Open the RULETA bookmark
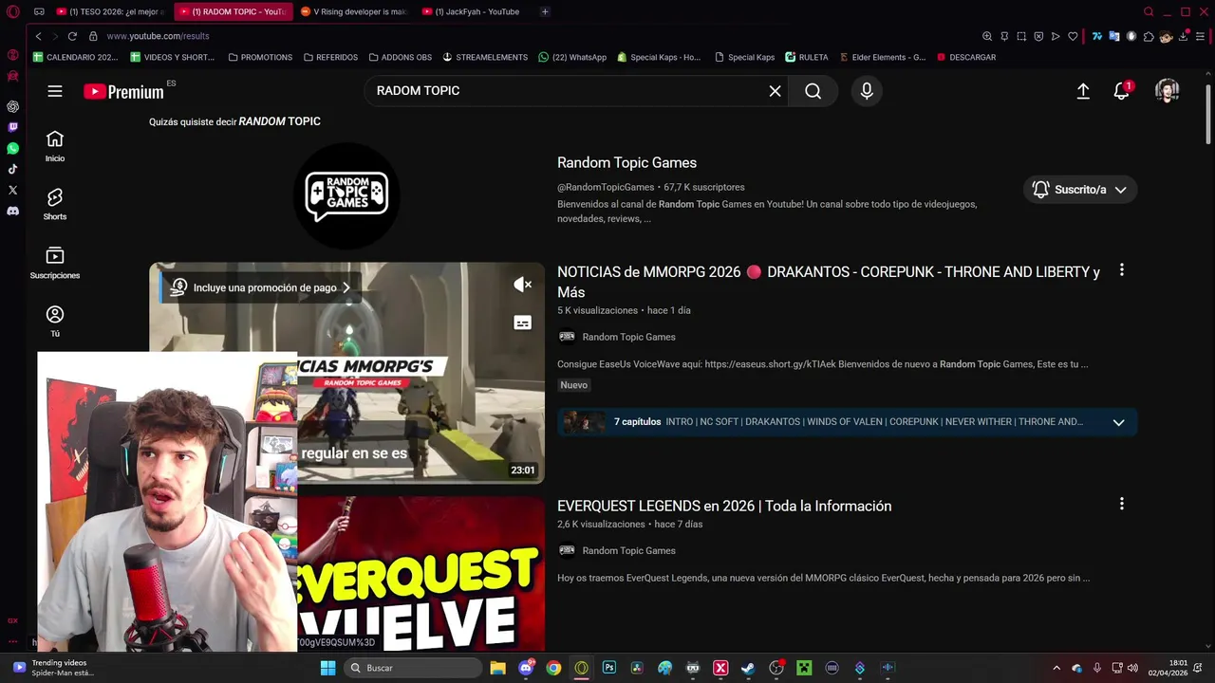1215x683 pixels. pyautogui.click(x=806, y=57)
